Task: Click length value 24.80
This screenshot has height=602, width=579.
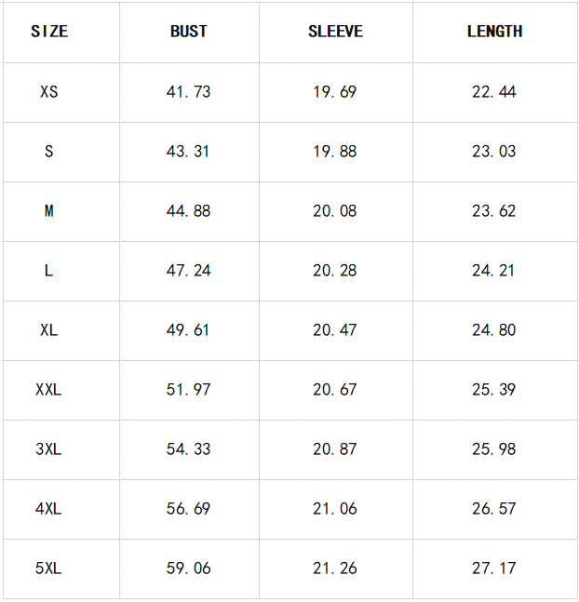Action: pyautogui.click(x=494, y=330)
